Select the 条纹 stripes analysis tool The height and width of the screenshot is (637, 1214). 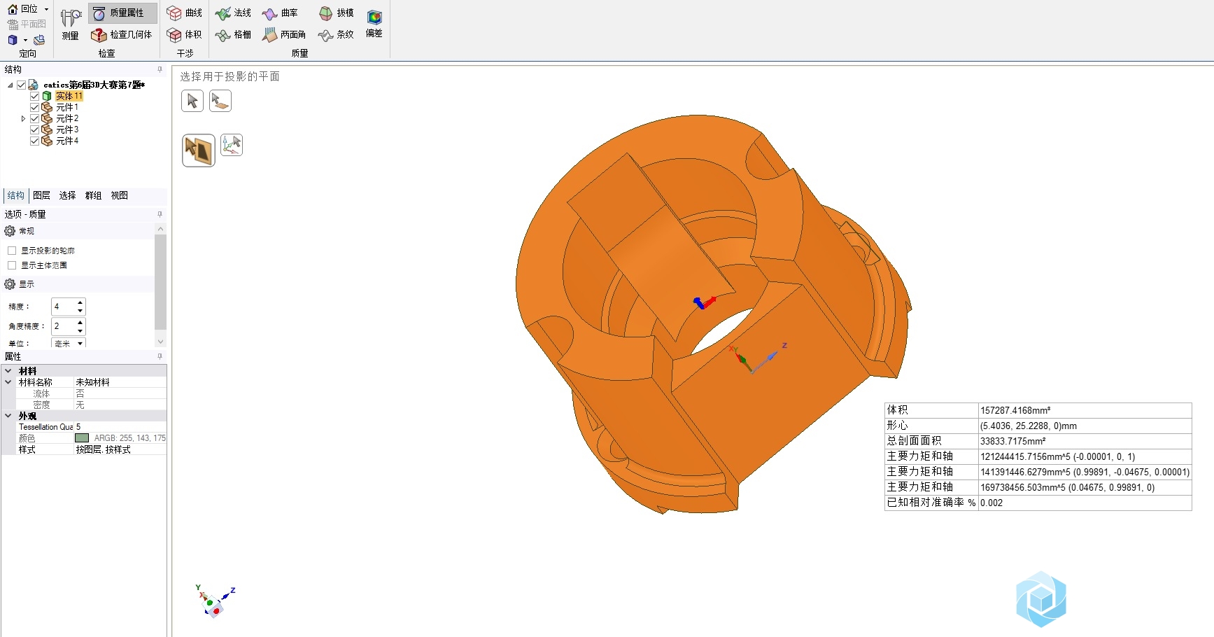coord(337,34)
